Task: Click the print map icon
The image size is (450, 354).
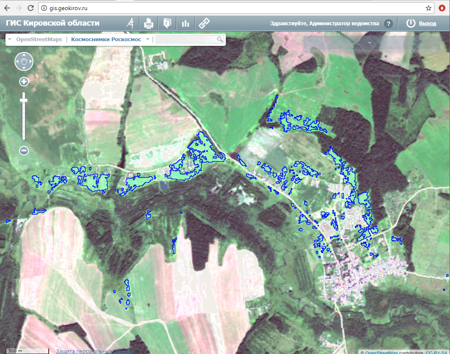Action: tap(148, 24)
